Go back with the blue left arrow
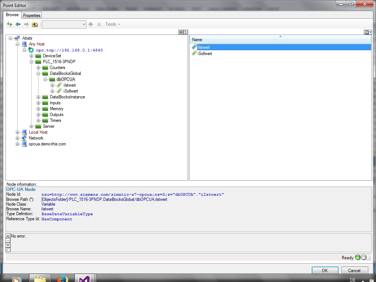The height and width of the screenshot is (282, 376). pyautogui.click(x=18, y=24)
